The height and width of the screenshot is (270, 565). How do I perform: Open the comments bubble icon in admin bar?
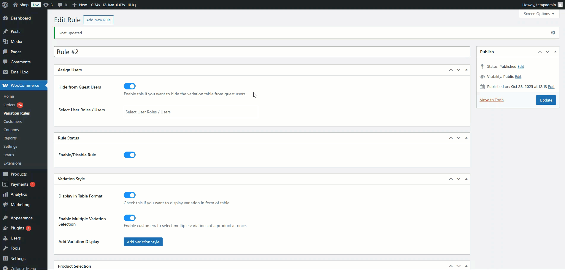pyautogui.click(x=62, y=5)
